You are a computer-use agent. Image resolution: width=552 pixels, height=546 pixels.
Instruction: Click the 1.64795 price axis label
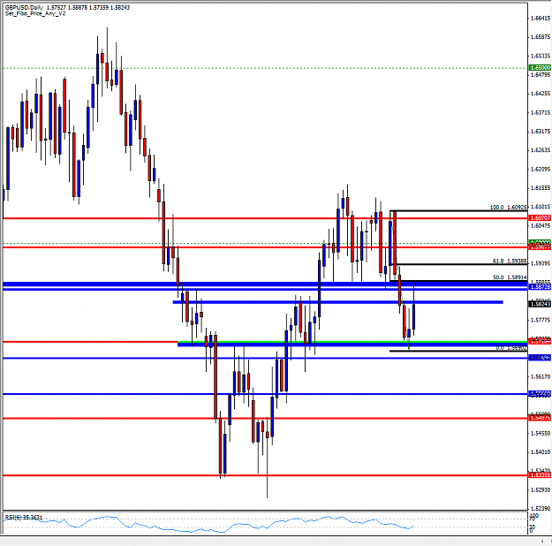coord(541,75)
